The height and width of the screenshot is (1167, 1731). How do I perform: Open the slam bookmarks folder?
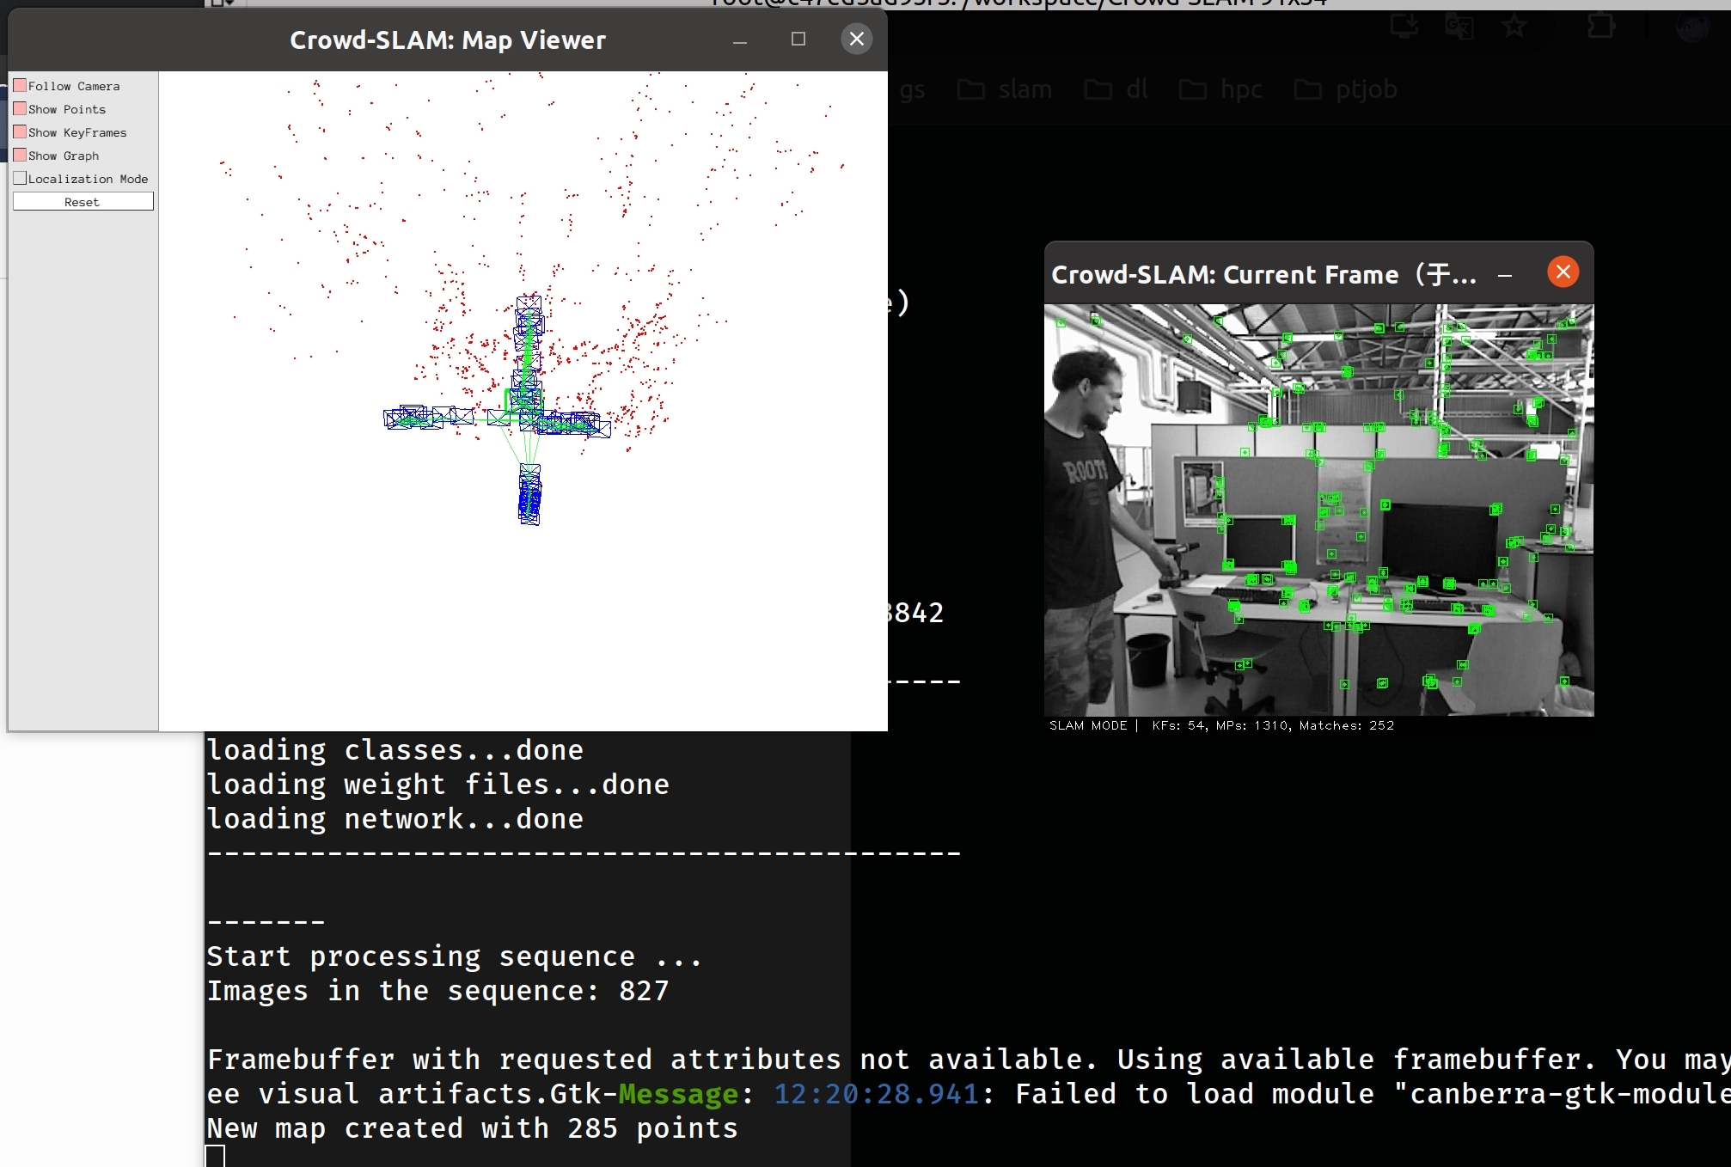(x=1006, y=89)
